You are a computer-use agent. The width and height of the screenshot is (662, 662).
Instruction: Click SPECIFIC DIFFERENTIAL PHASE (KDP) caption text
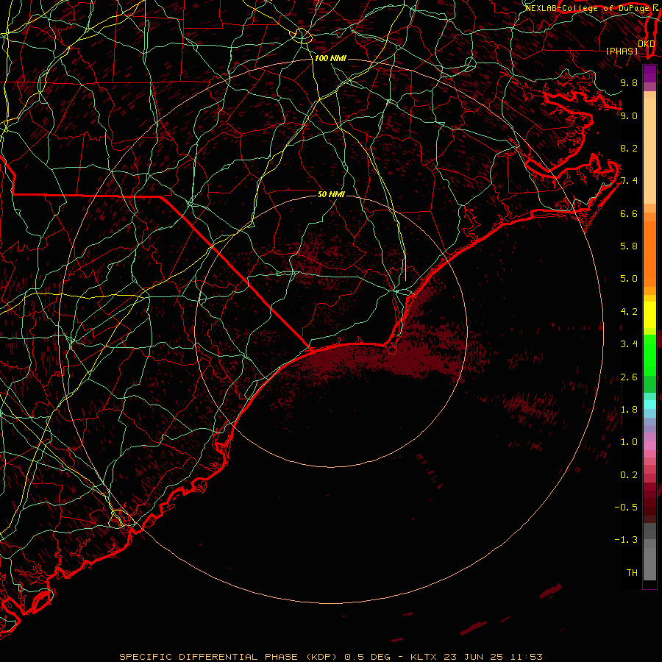coord(227,657)
